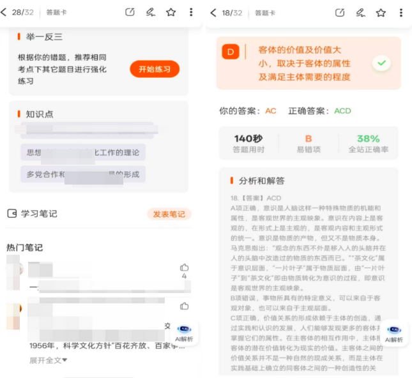Screen dimensions: 412x378
Task: Click the 知识点 section heading
Action: (x=40, y=114)
